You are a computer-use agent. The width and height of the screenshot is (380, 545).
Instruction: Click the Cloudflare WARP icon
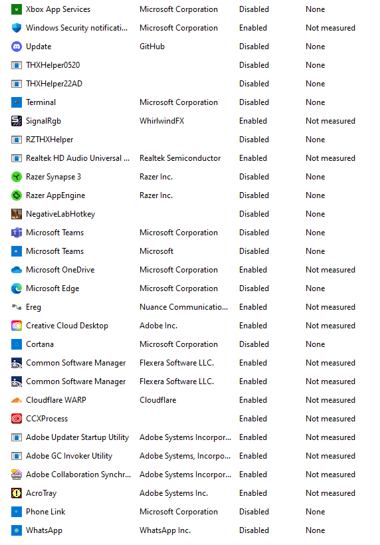pyautogui.click(x=17, y=400)
